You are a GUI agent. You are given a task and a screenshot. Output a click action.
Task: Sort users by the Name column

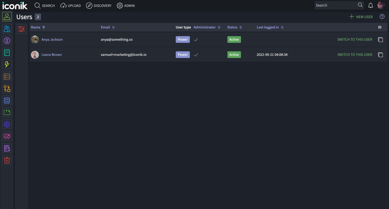tap(35, 27)
